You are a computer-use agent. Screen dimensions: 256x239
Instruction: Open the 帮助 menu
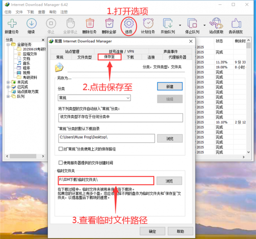coord(53,12)
